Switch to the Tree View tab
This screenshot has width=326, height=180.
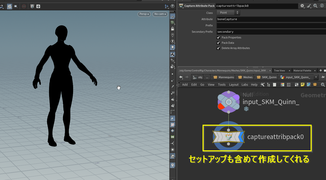click(x=279, y=71)
